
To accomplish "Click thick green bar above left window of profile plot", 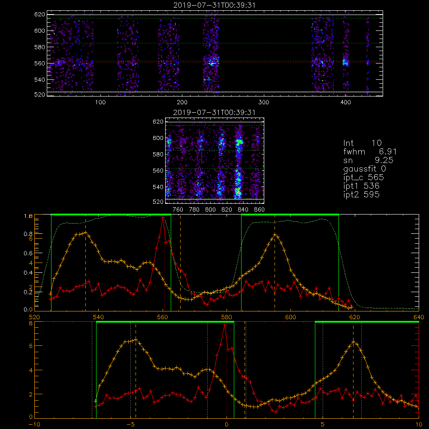I will [111, 214].
